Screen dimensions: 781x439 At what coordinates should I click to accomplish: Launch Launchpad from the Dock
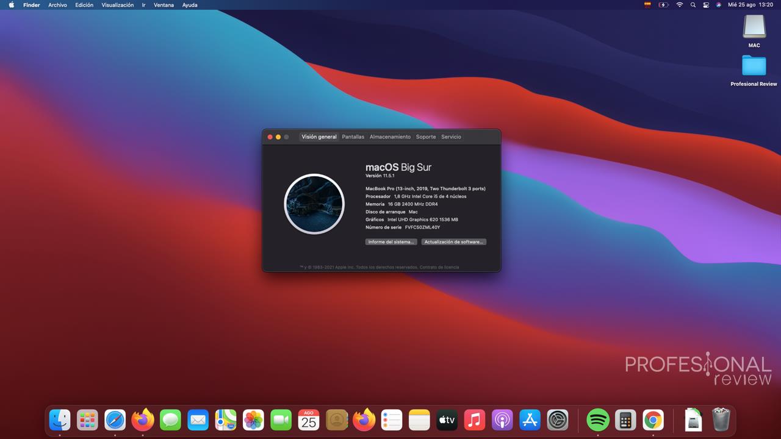[x=87, y=419]
